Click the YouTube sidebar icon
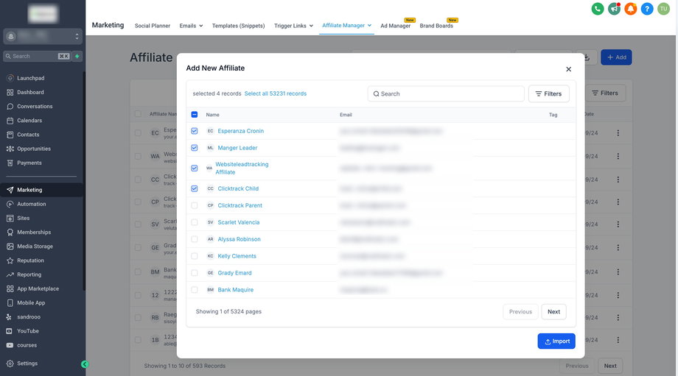This screenshot has width=678, height=376. coord(9,331)
